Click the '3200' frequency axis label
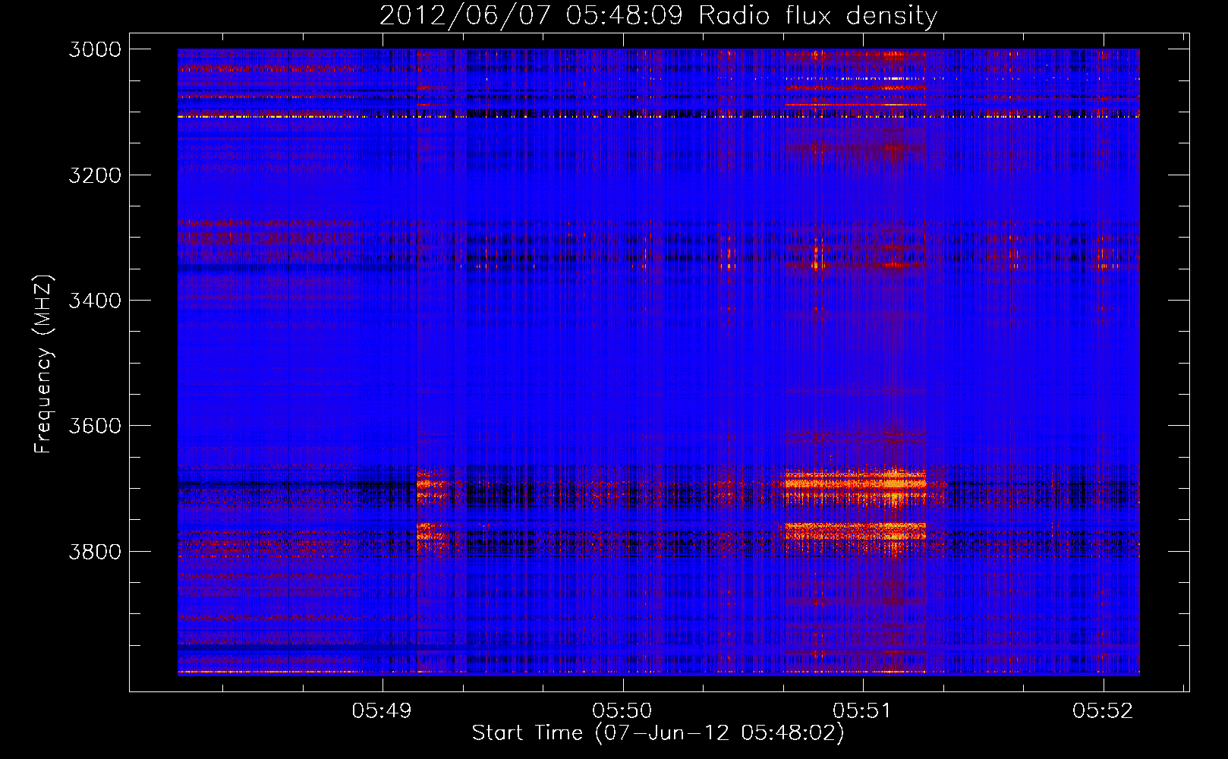This screenshot has width=1228, height=759. [95, 175]
